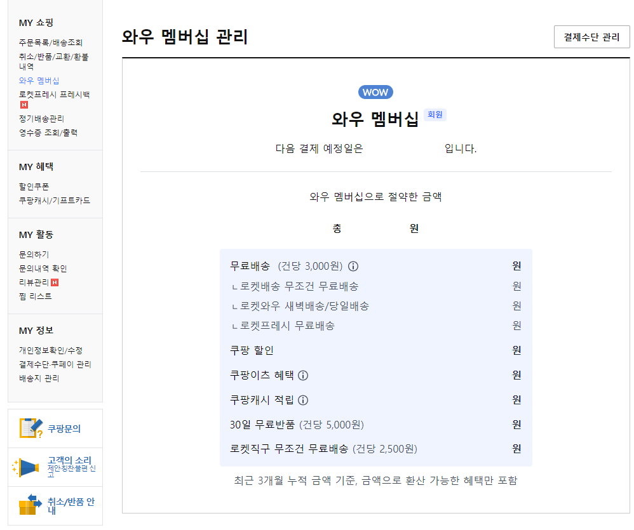Click 로켓배송 무조건 무료배송 row text

tap(299, 286)
